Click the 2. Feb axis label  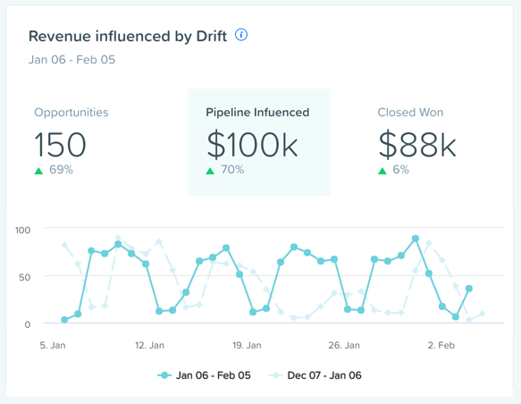(x=441, y=345)
